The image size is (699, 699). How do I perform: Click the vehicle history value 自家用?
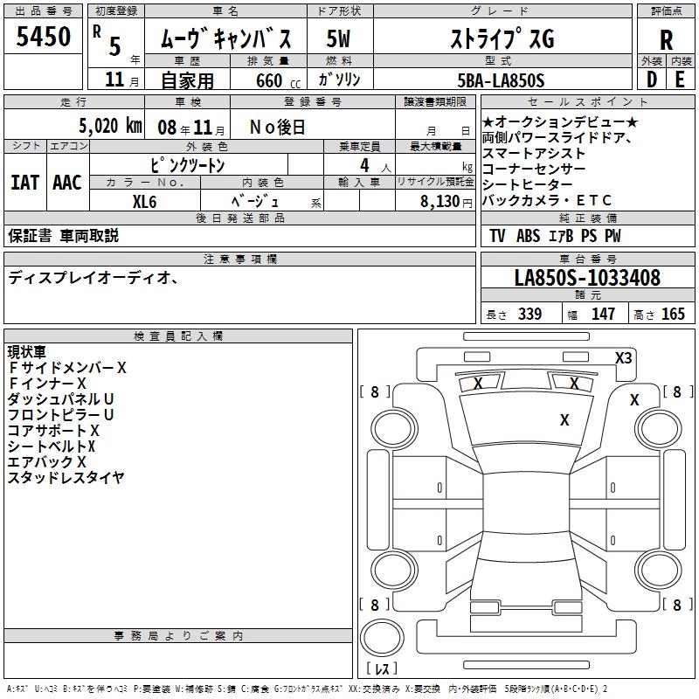pos(187,80)
